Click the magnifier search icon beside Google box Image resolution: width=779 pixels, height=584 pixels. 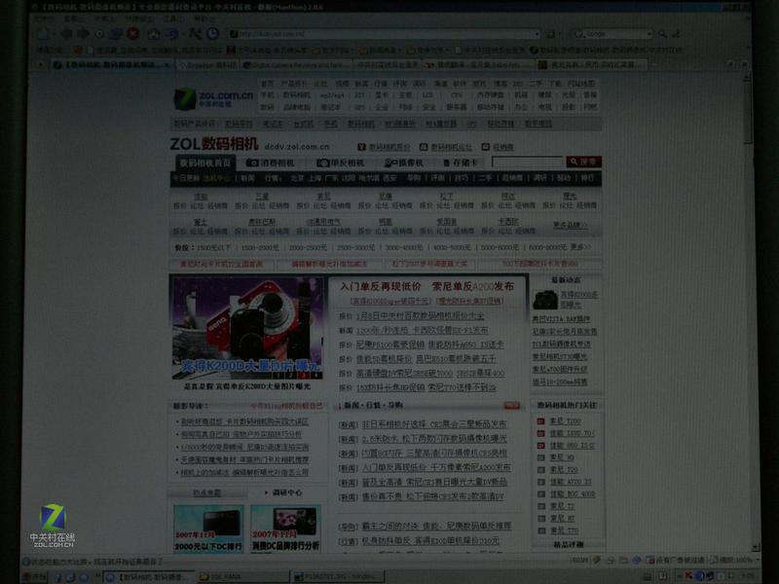(662, 34)
